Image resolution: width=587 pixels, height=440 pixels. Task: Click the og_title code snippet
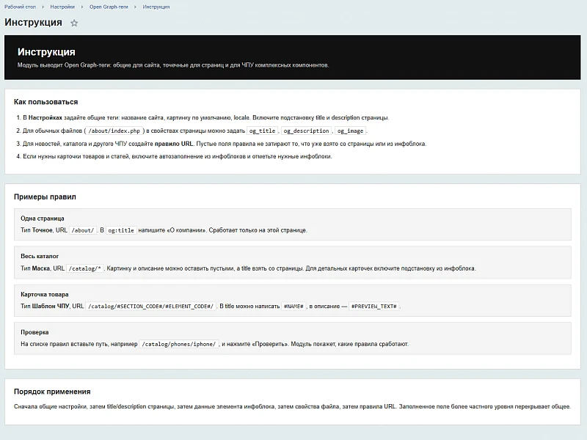click(262, 131)
